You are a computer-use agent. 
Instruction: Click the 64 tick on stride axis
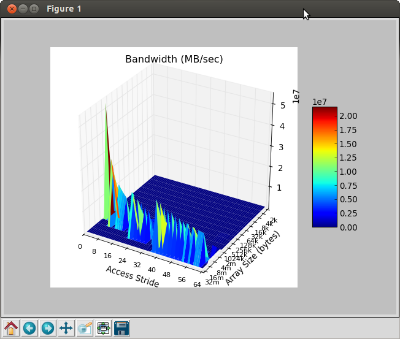pyautogui.click(x=197, y=284)
